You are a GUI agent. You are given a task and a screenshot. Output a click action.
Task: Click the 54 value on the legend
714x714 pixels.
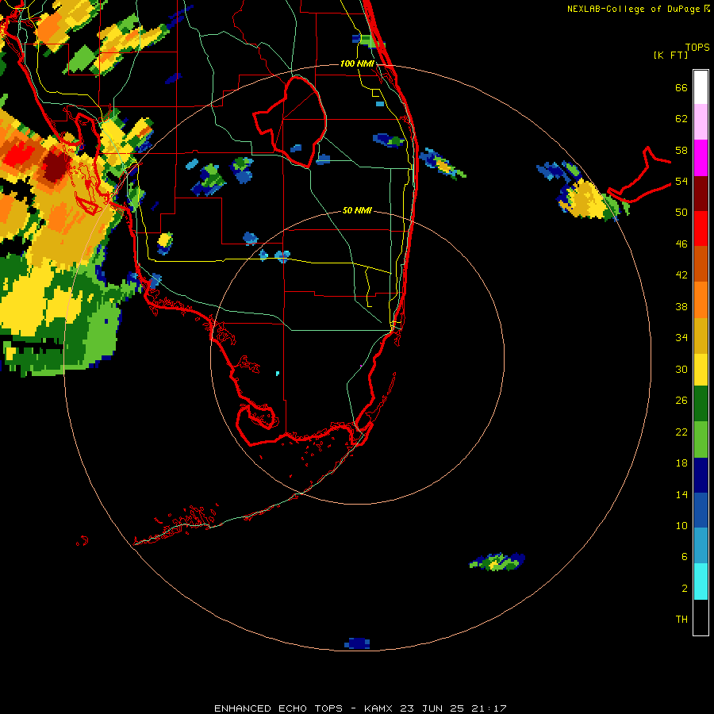[x=681, y=181]
